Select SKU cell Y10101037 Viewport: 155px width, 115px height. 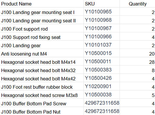pos(101,45)
